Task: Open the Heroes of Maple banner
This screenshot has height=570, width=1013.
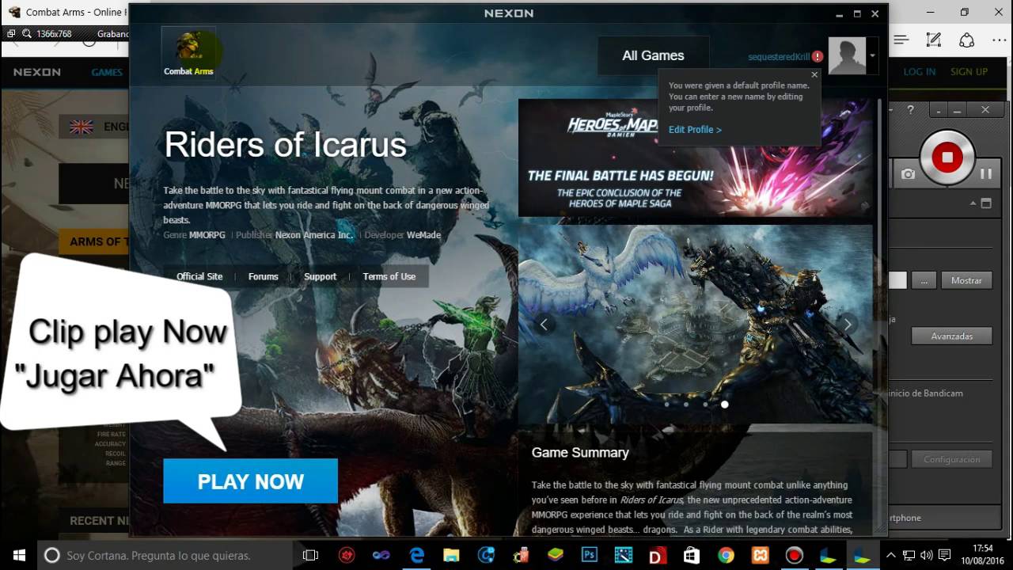Action: coord(696,158)
